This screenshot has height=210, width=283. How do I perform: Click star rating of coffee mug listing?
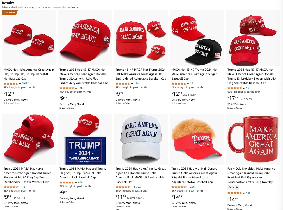click(x=235, y=193)
